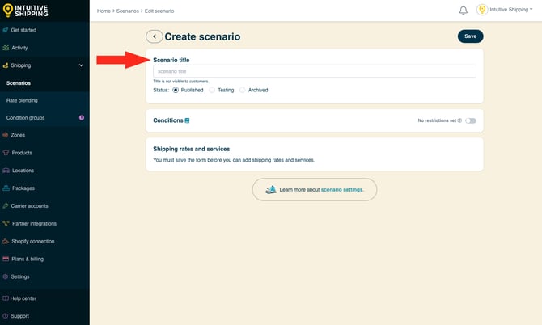The image size is (542, 325).
Task: Open the scenario settings link
Action: pyautogui.click(x=342, y=189)
